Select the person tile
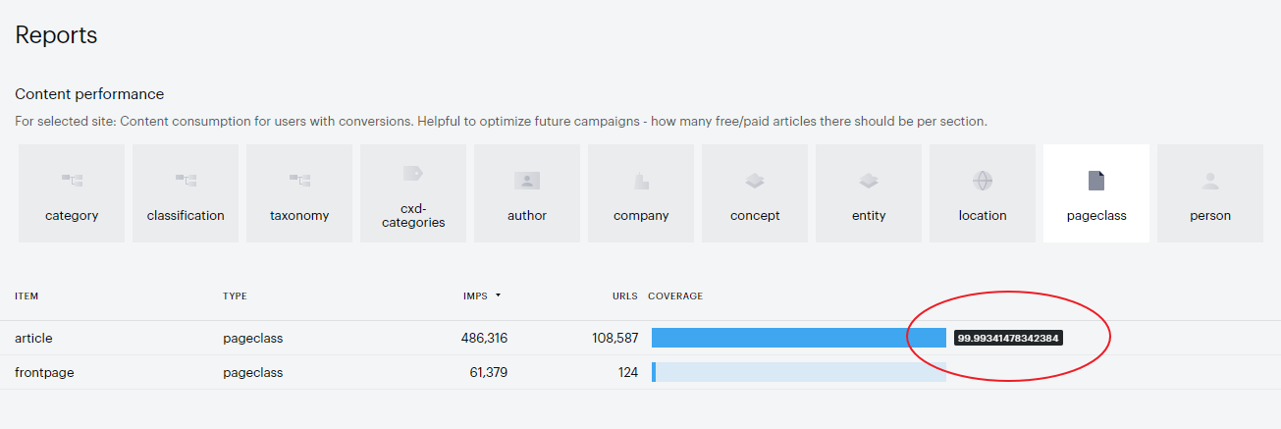1281x429 pixels. [x=1210, y=193]
